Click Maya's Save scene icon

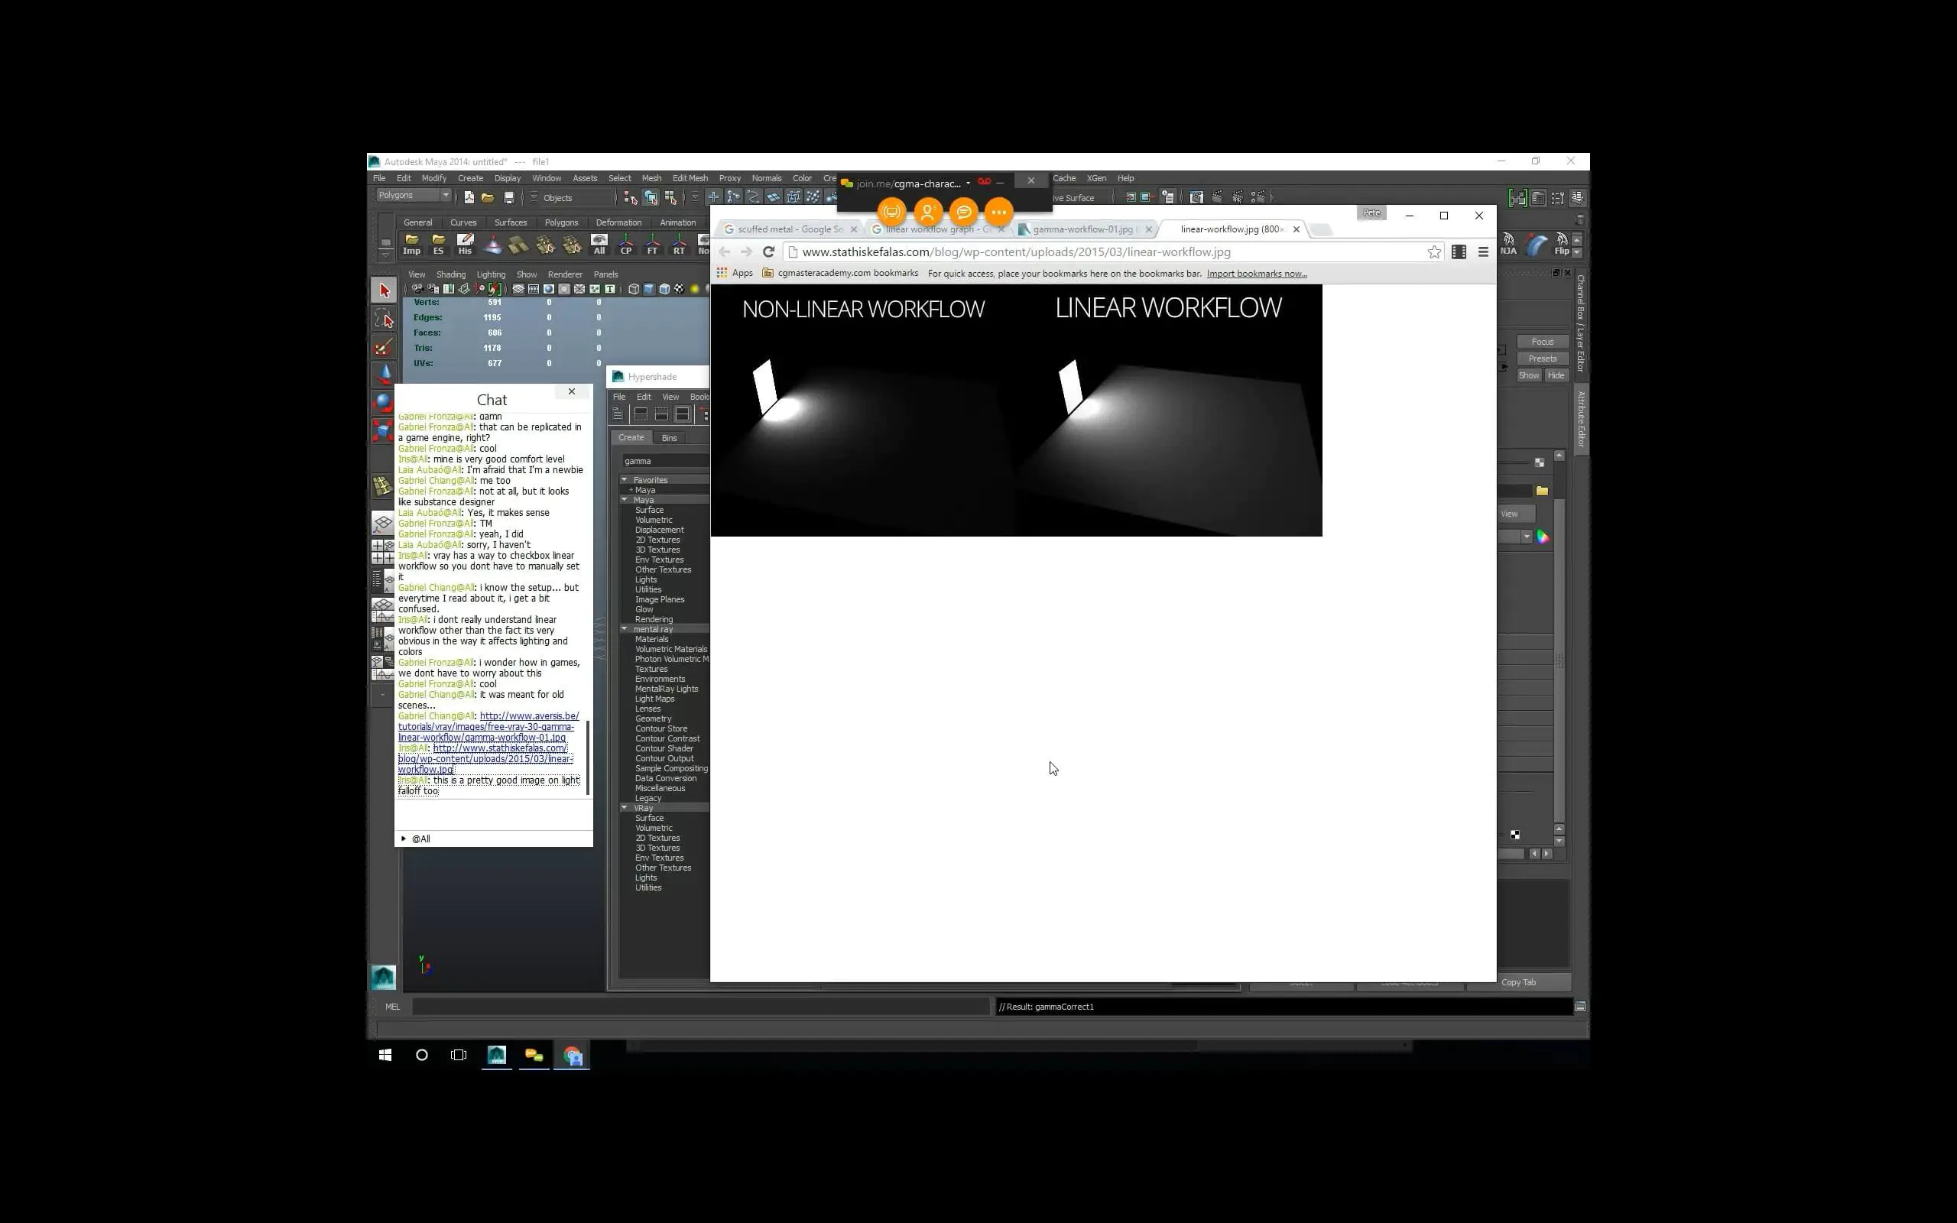[508, 197]
